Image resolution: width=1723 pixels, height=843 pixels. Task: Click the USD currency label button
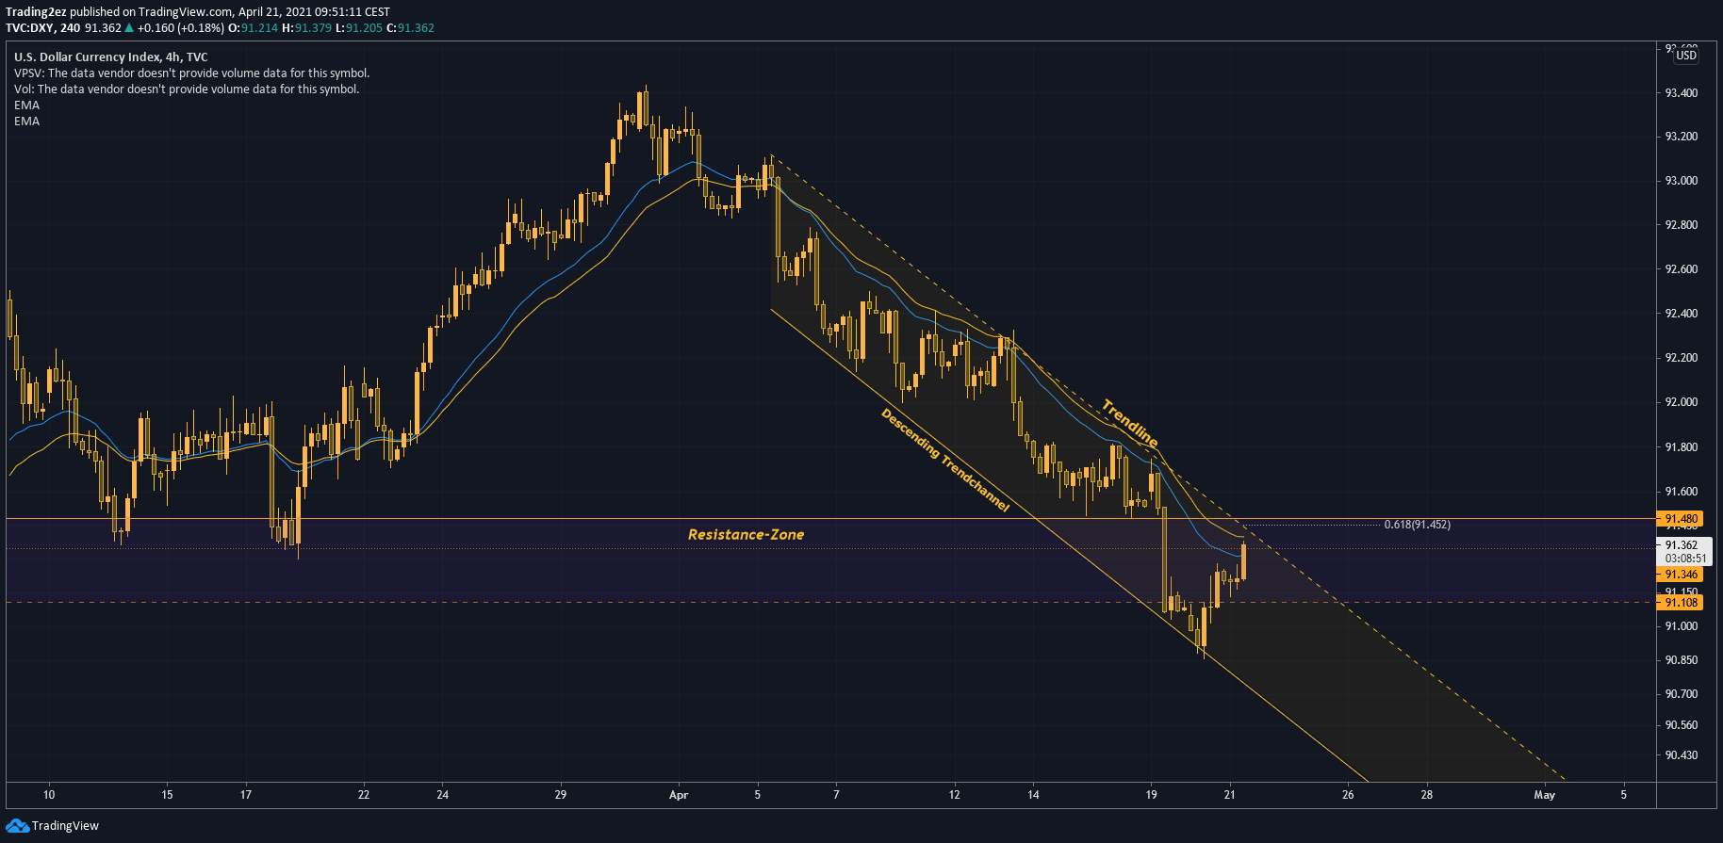point(1686,56)
